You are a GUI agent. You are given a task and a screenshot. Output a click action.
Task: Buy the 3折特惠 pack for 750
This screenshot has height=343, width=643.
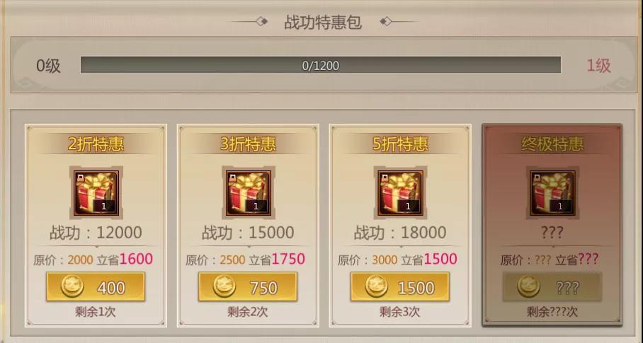(248, 286)
